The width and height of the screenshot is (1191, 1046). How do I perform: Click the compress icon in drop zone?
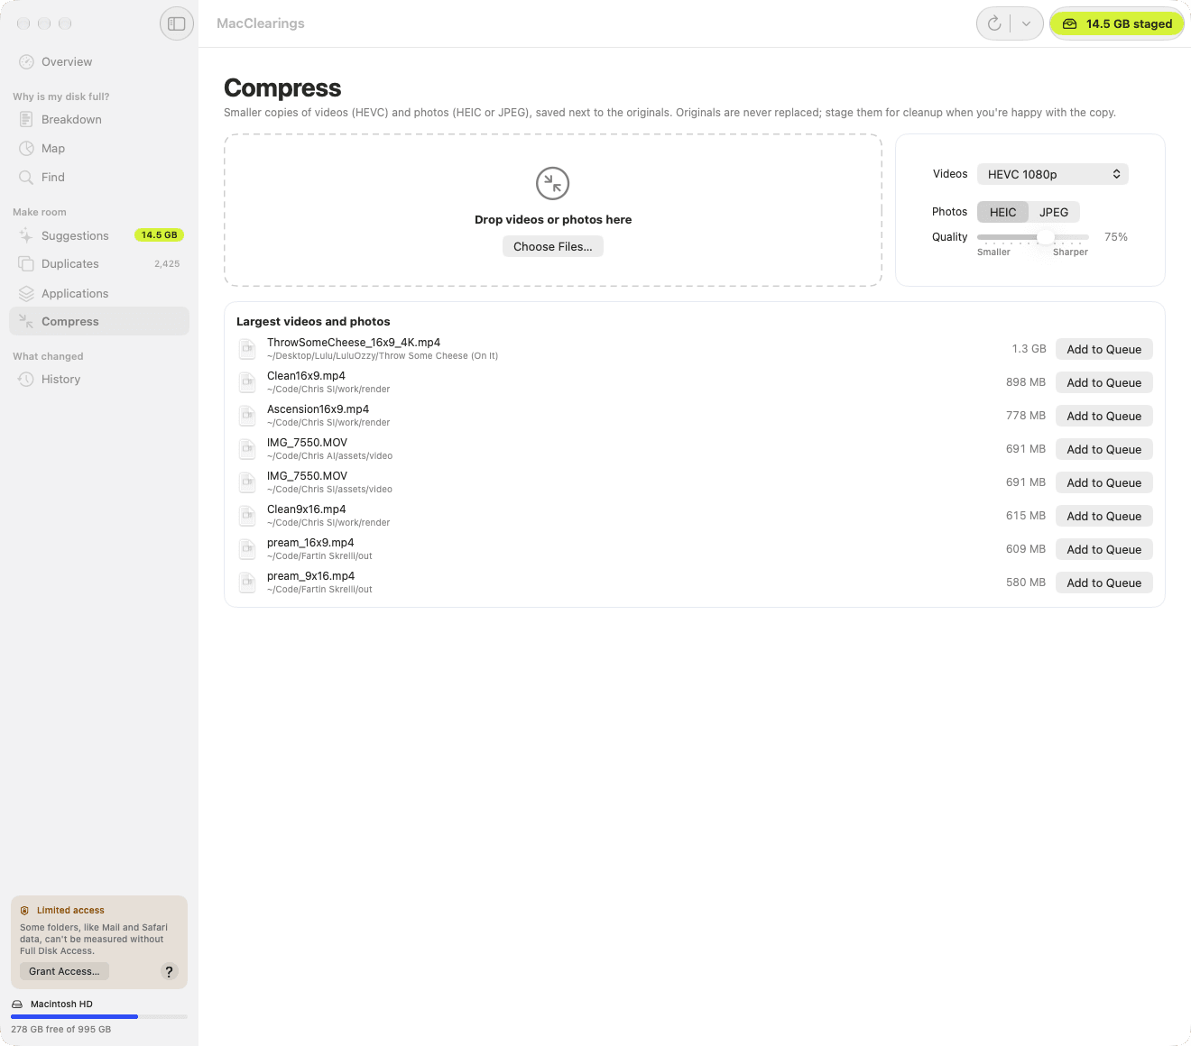point(552,184)
